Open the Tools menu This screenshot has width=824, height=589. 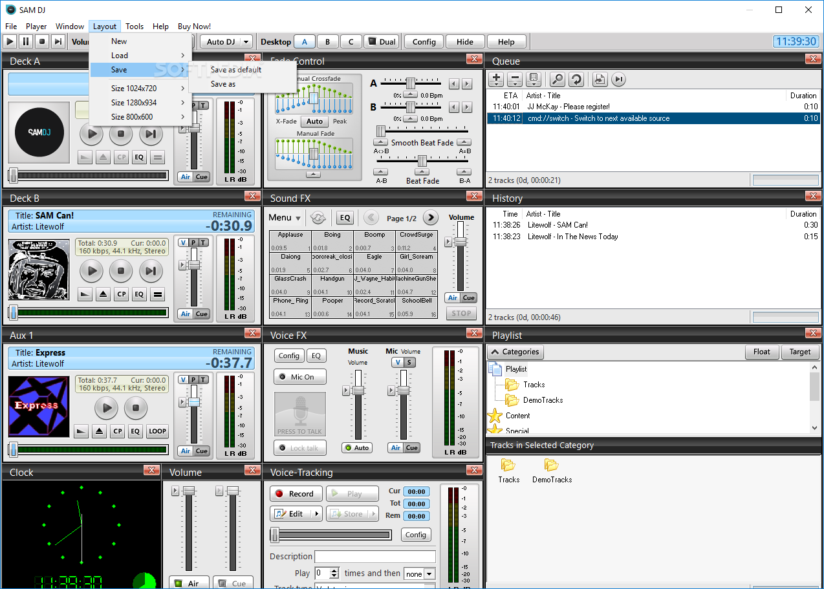coord(135,27)
